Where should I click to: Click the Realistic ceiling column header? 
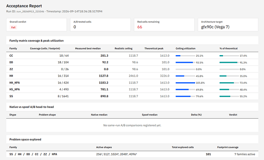point(124,49)
